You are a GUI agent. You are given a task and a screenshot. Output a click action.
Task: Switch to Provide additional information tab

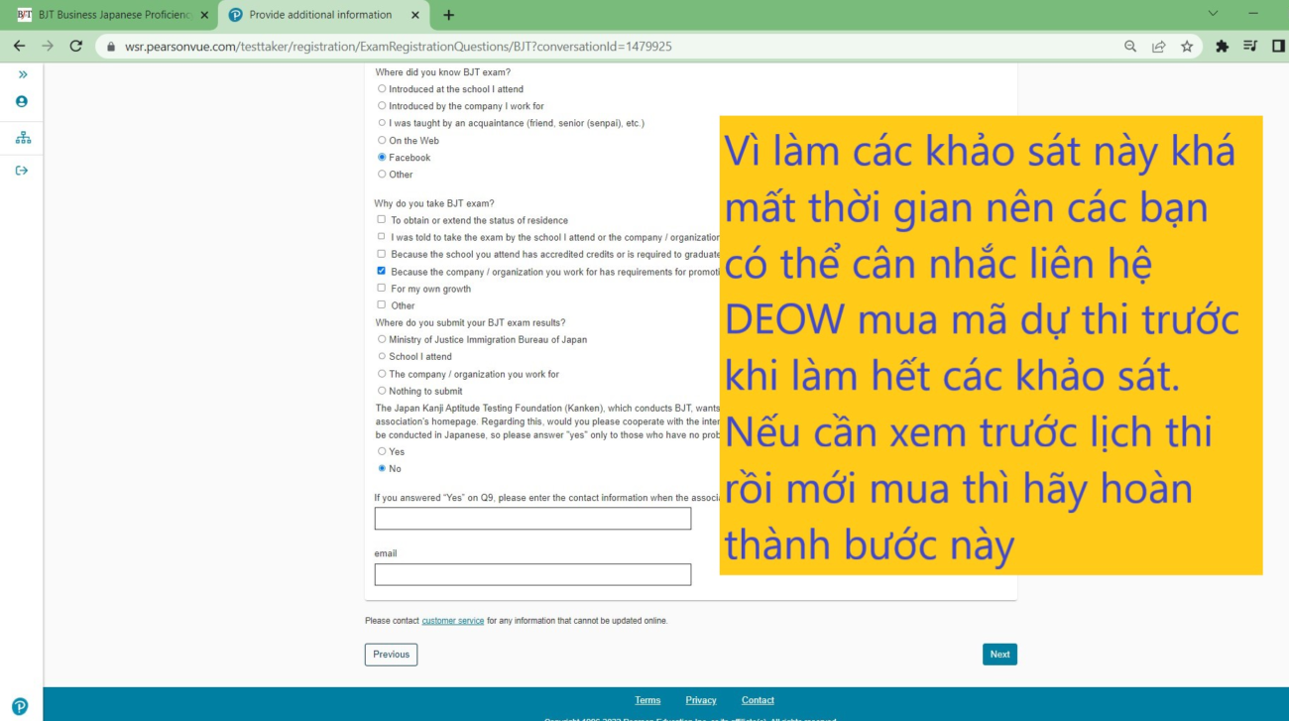pos(323,15)
